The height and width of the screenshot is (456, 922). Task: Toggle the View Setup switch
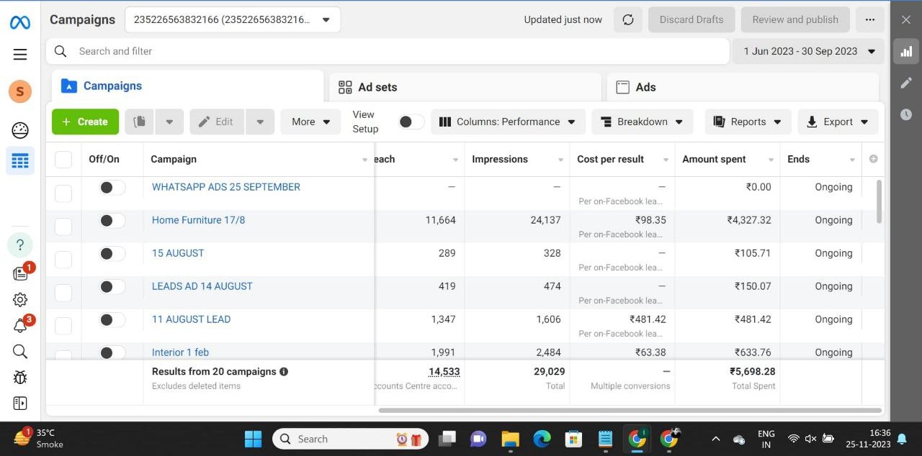(410, 122)
